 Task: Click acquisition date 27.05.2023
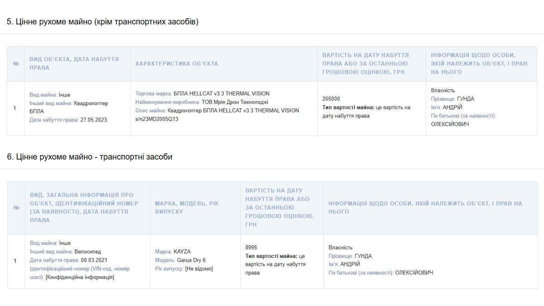(94, 120)
